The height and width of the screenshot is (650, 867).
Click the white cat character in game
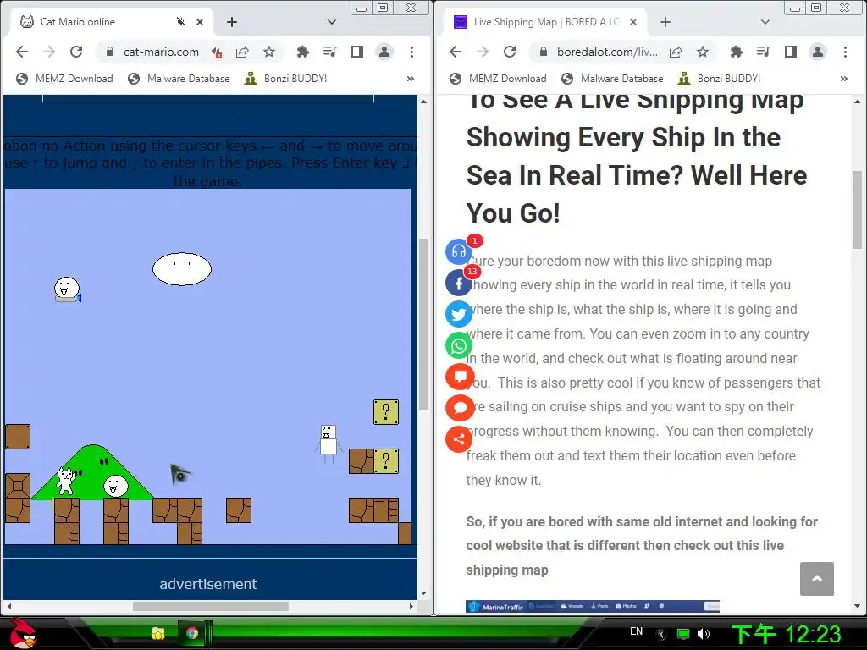pos(65,481)
